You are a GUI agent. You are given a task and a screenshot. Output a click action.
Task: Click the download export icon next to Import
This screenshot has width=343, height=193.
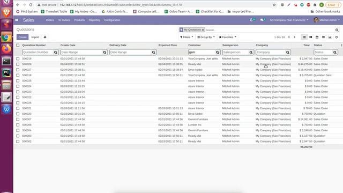coord(45,37)
